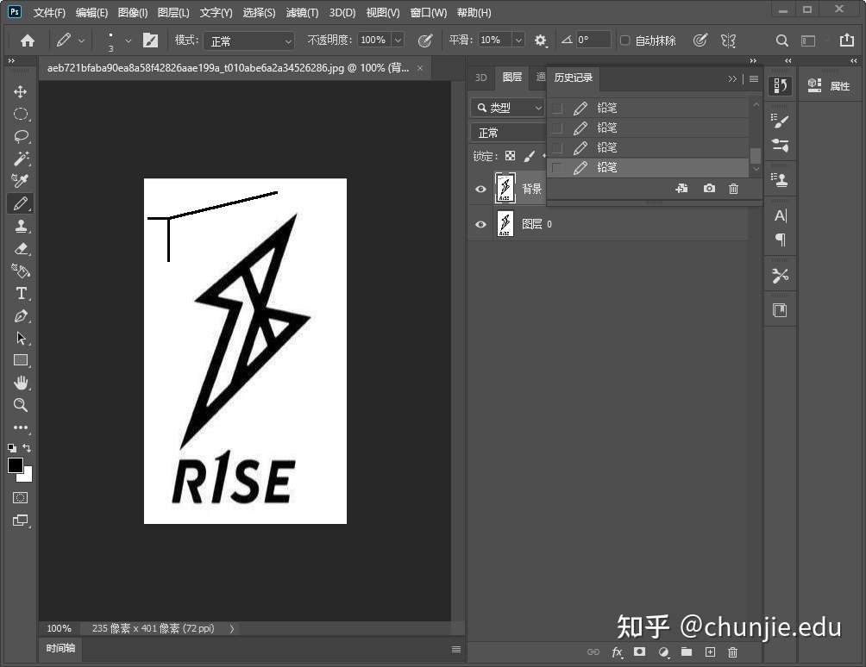Viewport: 866px width, 667px height.
Task: Select the Type tool
Action: pos(21,294)
